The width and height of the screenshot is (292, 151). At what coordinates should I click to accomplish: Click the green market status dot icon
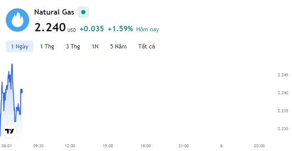tap(83, 12)
